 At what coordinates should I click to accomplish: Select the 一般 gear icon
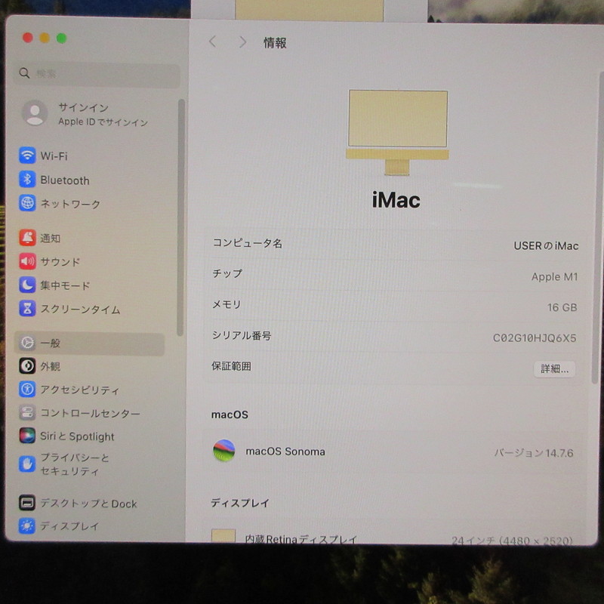[x=27, y=343]
